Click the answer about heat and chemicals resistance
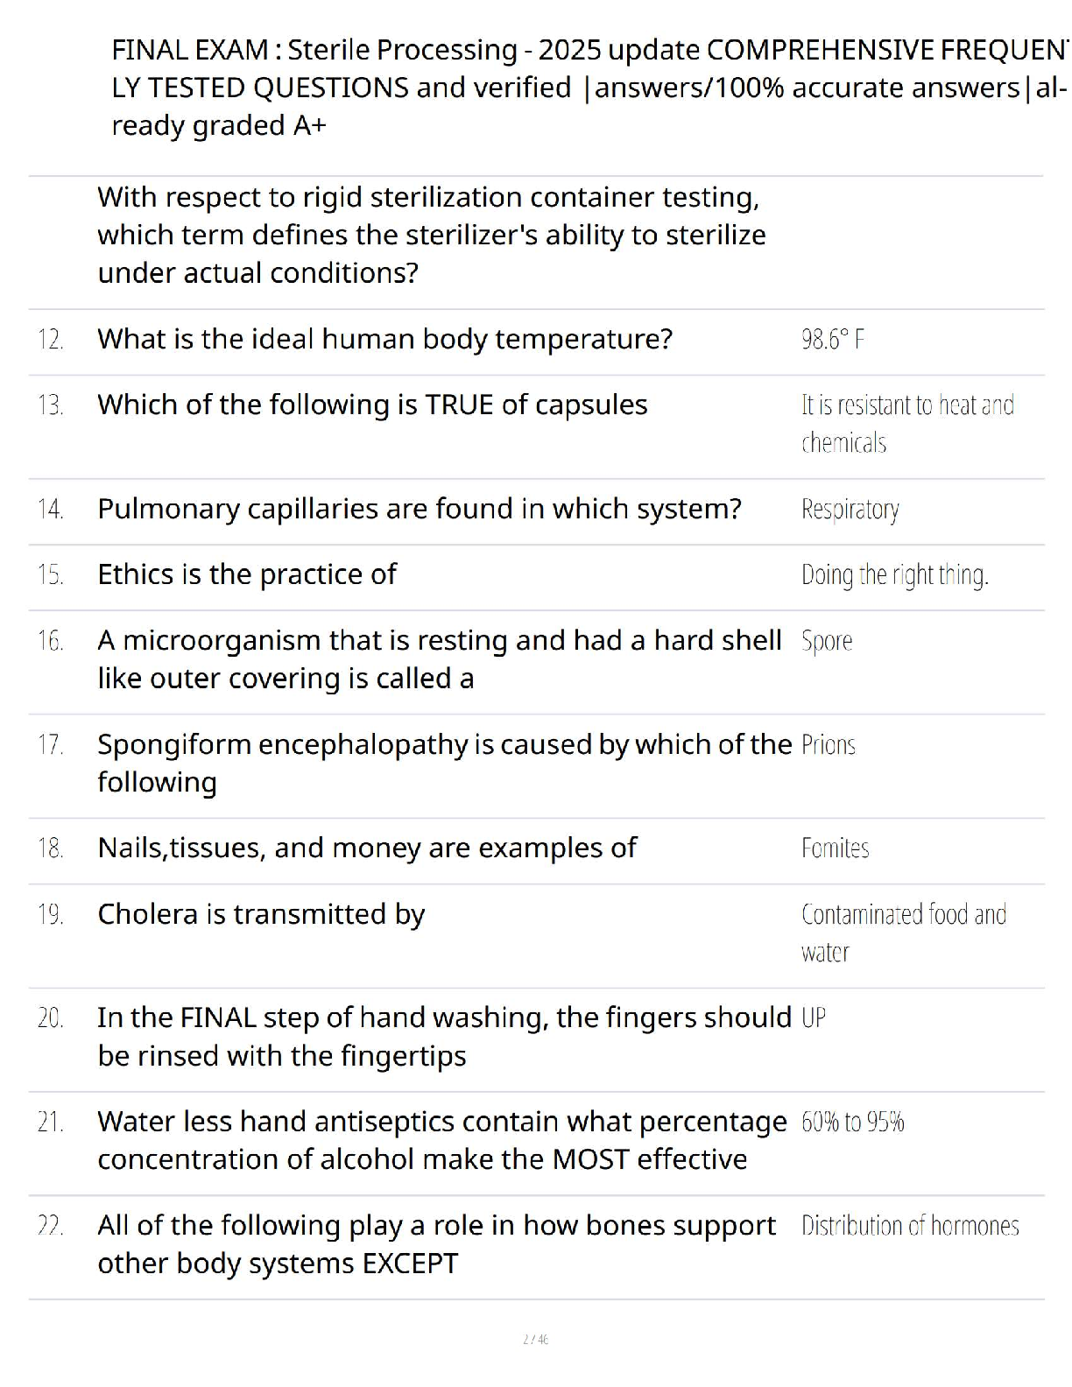Viewport: 1072px width, 1387px height. click(x=906, y=424)
